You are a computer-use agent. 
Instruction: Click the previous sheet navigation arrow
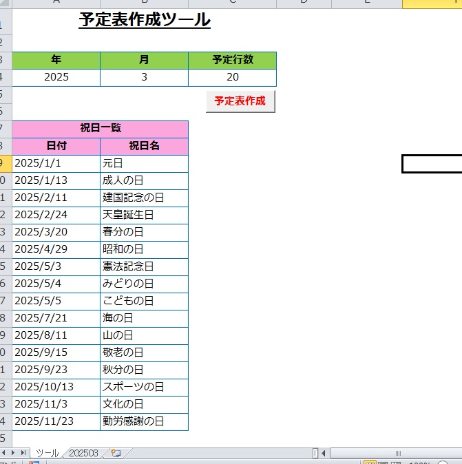[3, 453]
